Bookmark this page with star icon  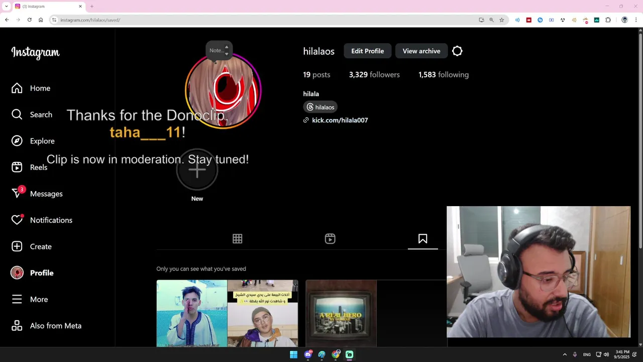[x=501, y=20]
